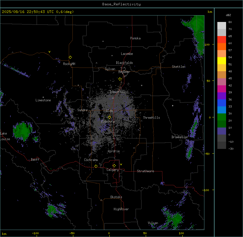243x237 pixels.
Task: Select the yellow diamond marker below Cochrane
Action: [96, 166]
